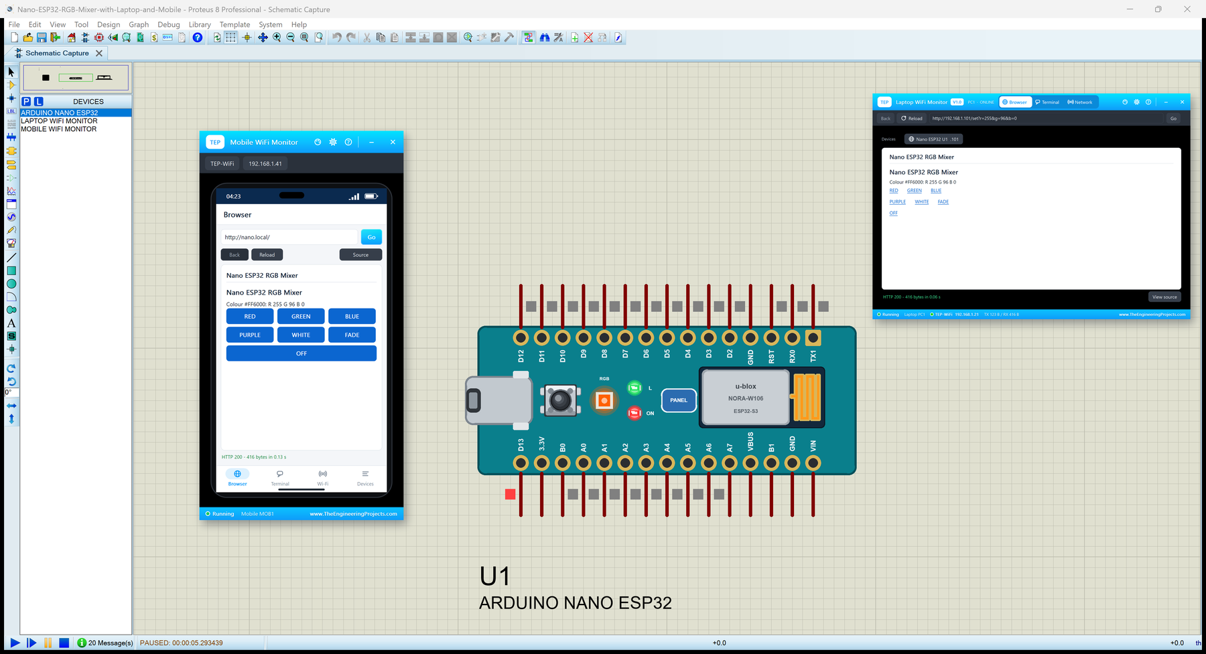Viewport: 1206px width, 654px height.
Task: Select the 2D Circle drawing tool
Action: [x=11, y=284]
